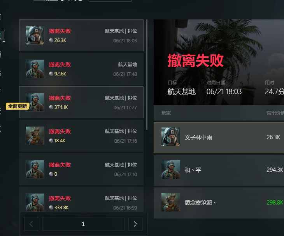Click avatar icon of player 义子林中雨
Screen dimensions: 284x236
[171, 137]
